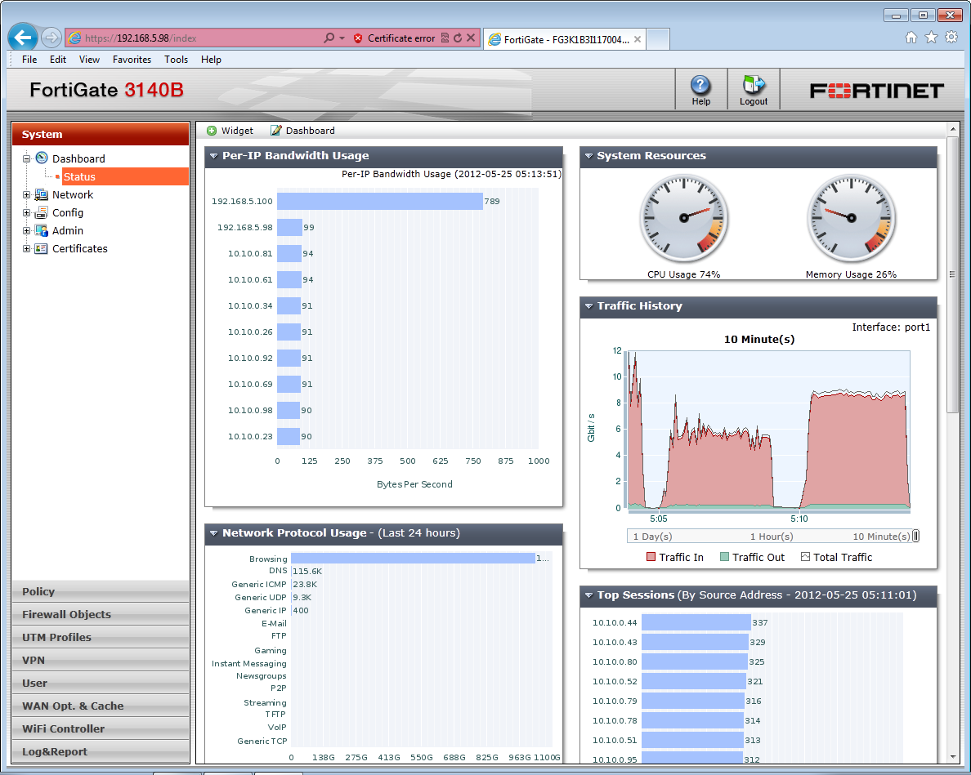Open the WiFi Controller section
The height and width of the screenshot is (775, 971).
(101, 728)
